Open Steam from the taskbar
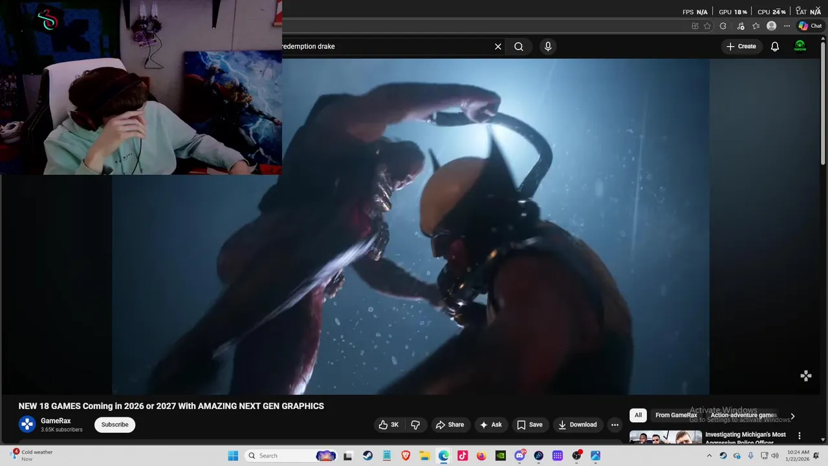 [x=367, y=456]
